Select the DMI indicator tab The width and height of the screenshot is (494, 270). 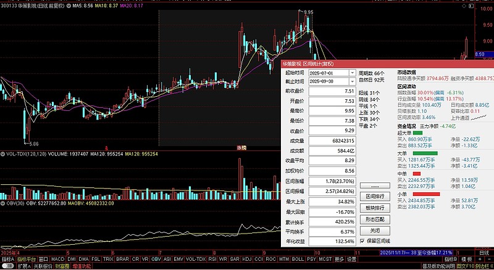click(x=72, y=260)
